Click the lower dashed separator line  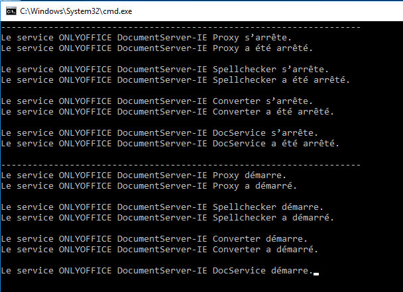180,164
